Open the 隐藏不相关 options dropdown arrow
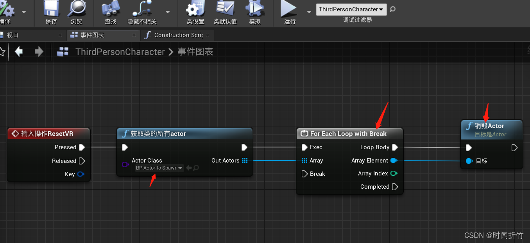 tap(168, 12)
